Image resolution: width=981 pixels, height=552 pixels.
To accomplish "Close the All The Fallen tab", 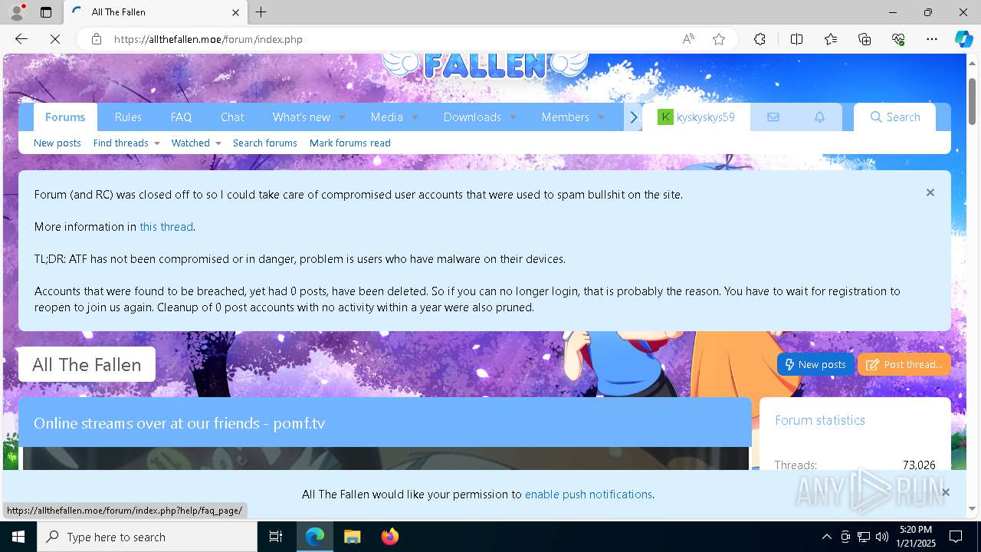I will (236, 12).
